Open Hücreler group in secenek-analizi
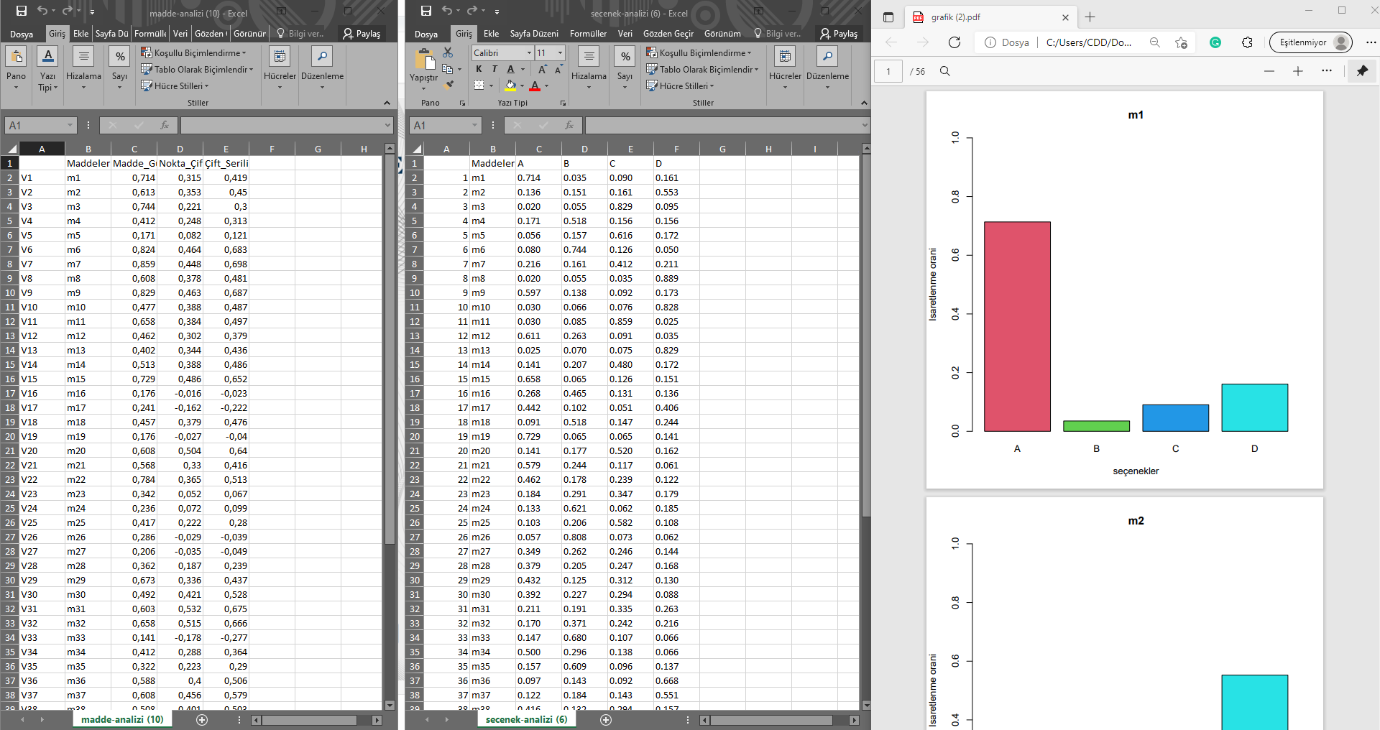Image resolution: width=1380 pixels, height=730 pixels. [785, 67]
